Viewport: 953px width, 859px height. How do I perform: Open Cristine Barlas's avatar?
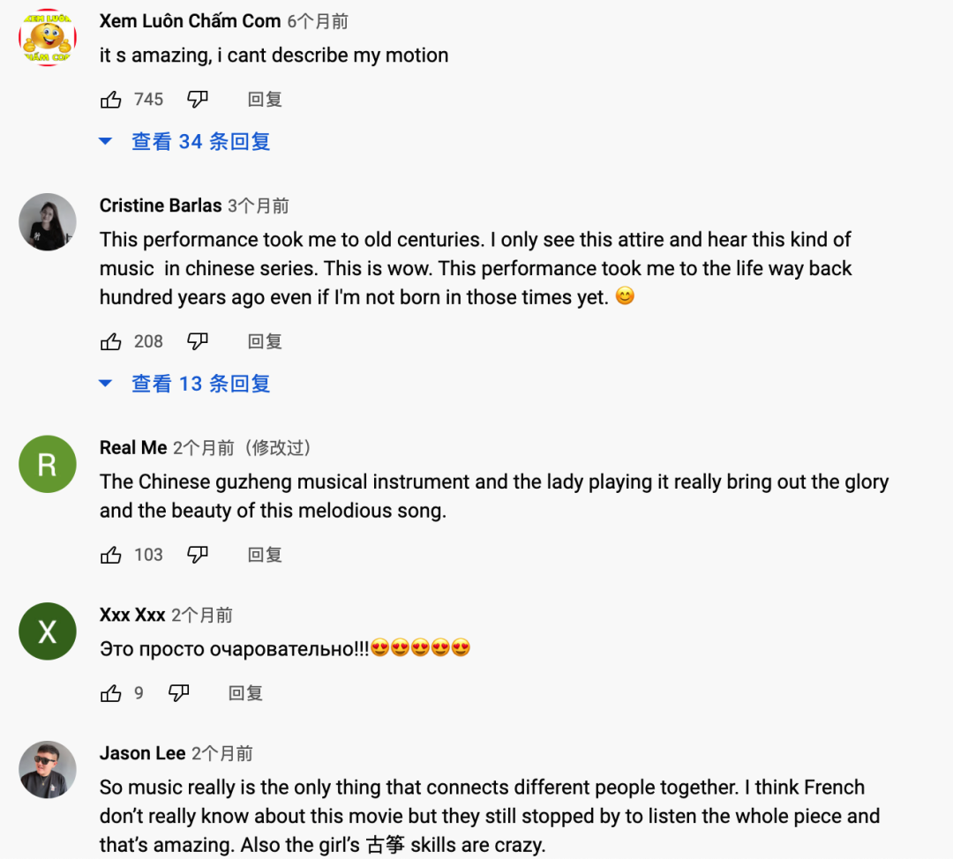(48, 222)
